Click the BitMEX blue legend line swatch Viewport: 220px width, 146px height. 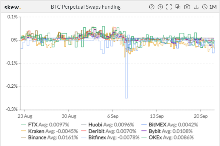coord(144,125)
